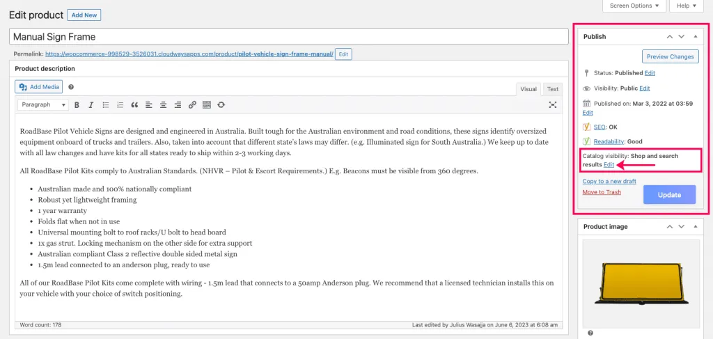The image size is (713, 339).
Task: Click the 'Last edited by Julius Wasajja' text
Action: [485, 325]
